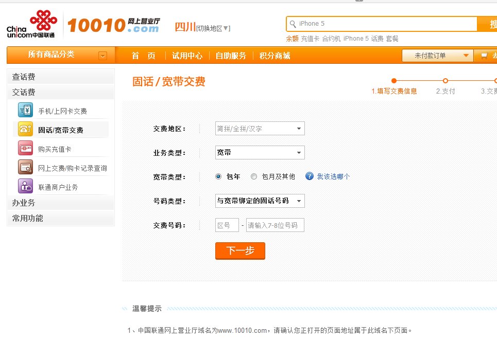Choose the 包月及其他 payment option
The width and height of the screenshot is (497, 340).
[253, 176]
